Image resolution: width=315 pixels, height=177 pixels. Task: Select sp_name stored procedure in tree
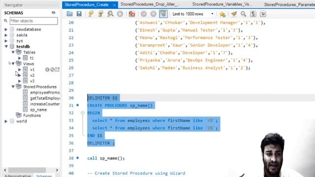(x=38, y=110)
